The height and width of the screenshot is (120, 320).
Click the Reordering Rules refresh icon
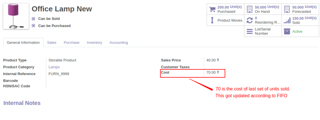click(250, 20)
